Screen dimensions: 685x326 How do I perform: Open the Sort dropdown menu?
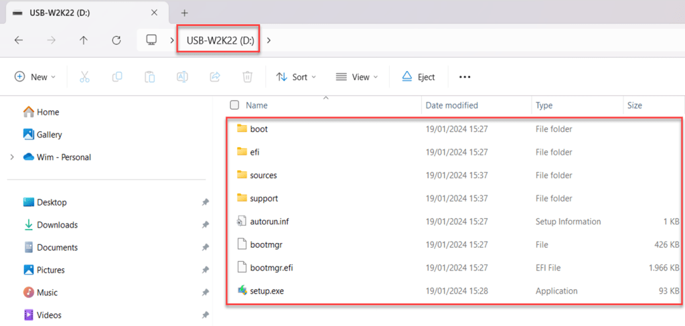coord(296,77)
